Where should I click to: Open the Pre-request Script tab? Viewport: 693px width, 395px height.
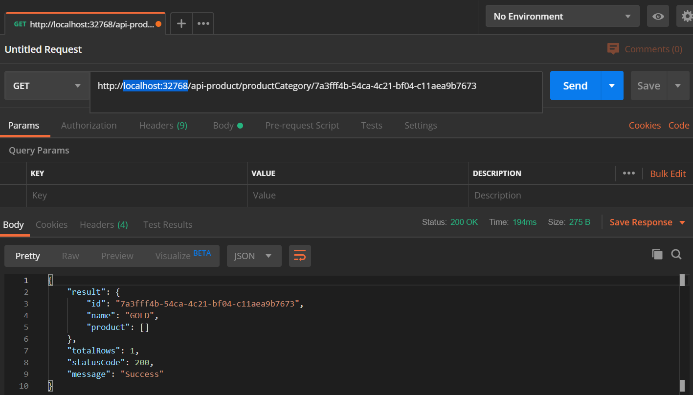302,126
